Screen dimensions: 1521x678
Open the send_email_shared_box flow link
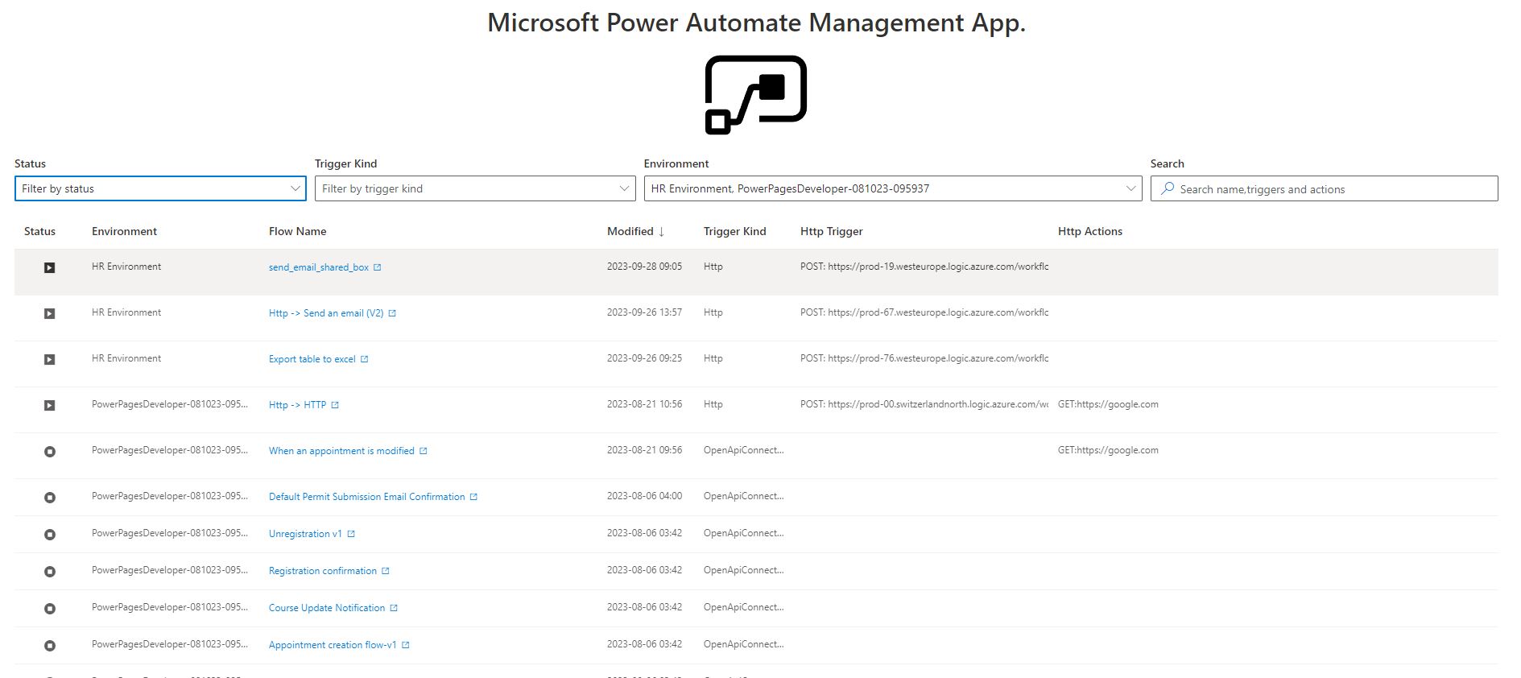click(319, 267)
